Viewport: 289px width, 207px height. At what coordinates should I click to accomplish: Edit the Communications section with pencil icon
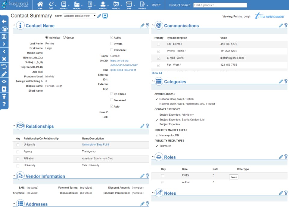[x=281, y=26]
